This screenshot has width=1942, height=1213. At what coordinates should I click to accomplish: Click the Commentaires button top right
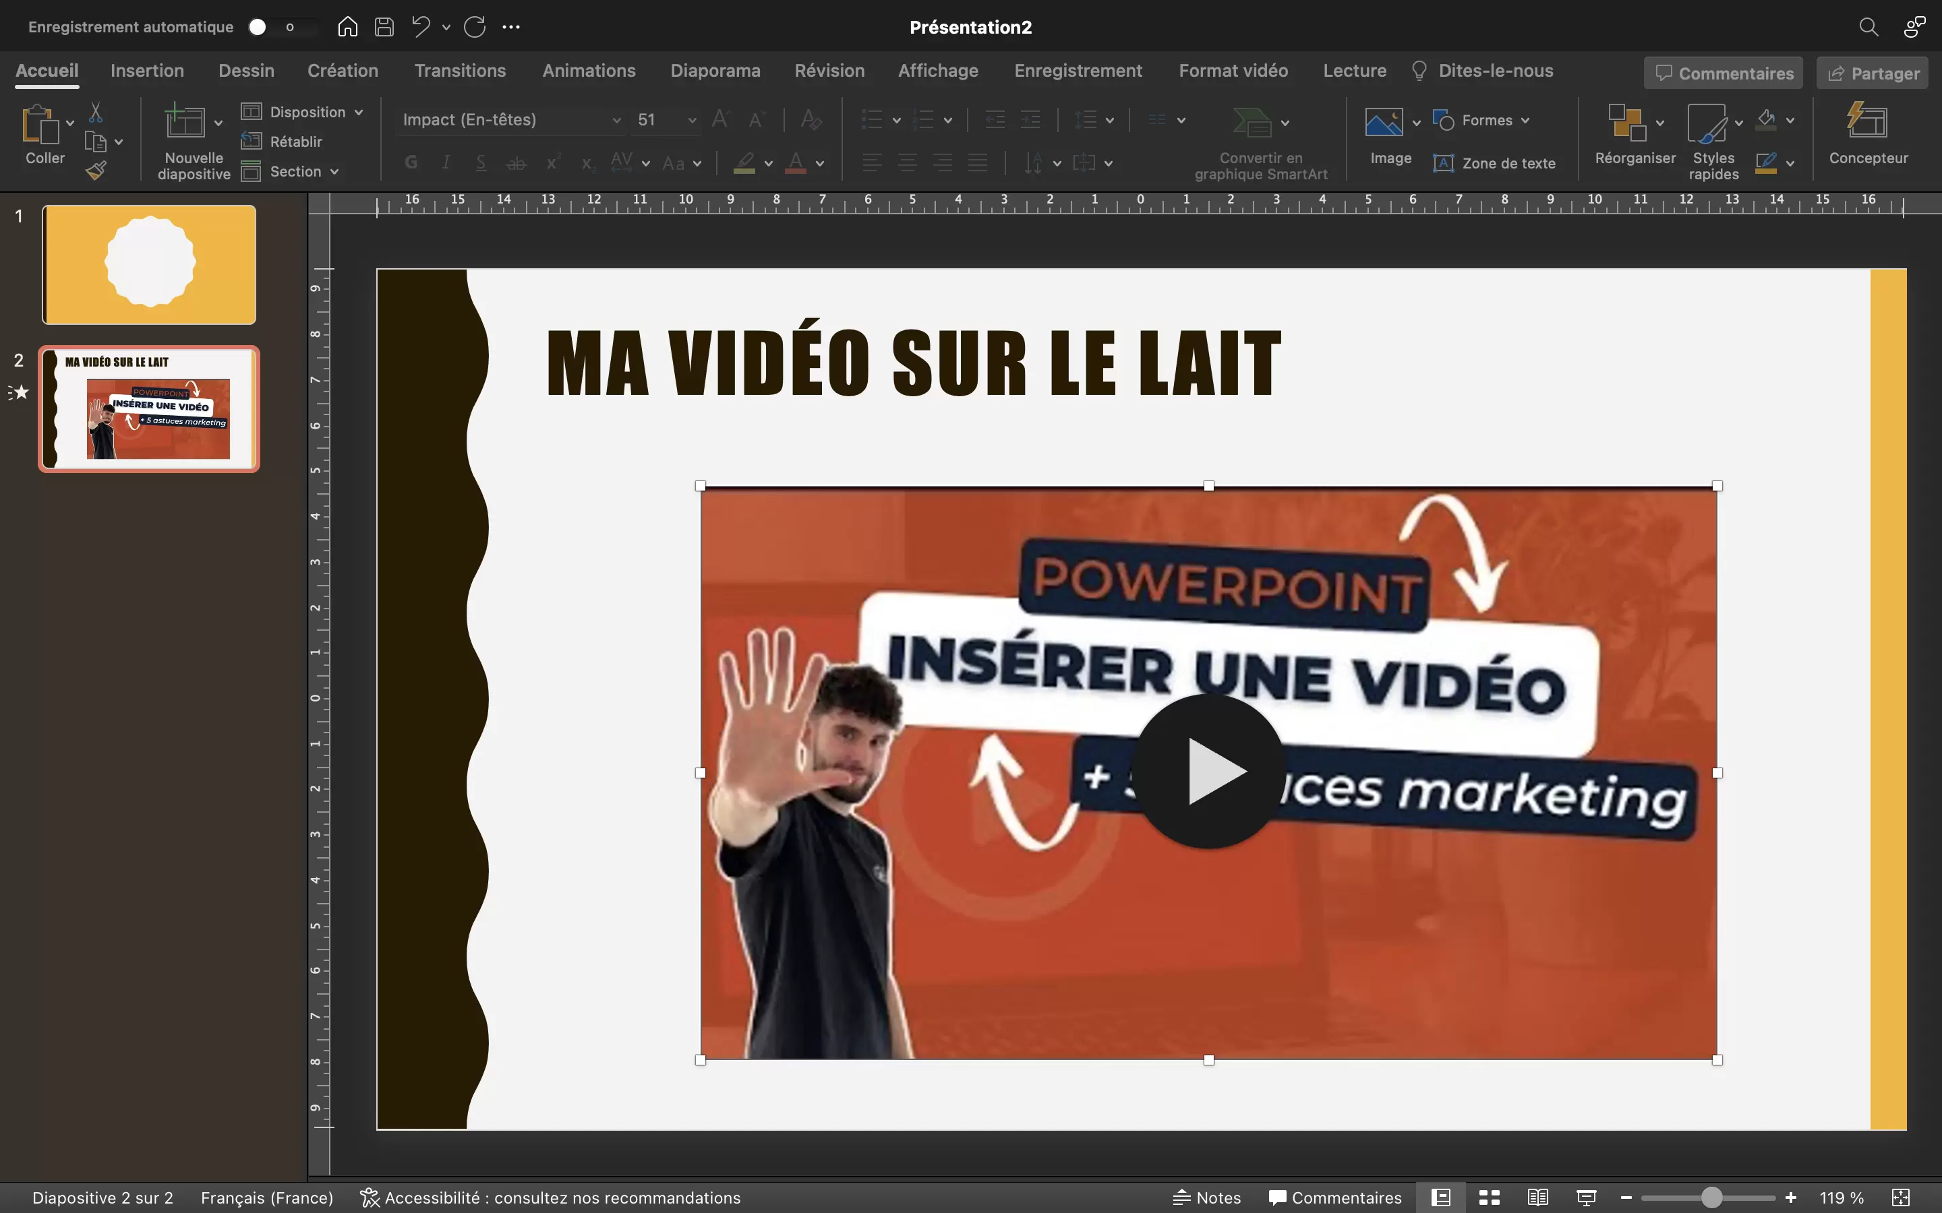pyautogui.click(x=1724, y=73)
